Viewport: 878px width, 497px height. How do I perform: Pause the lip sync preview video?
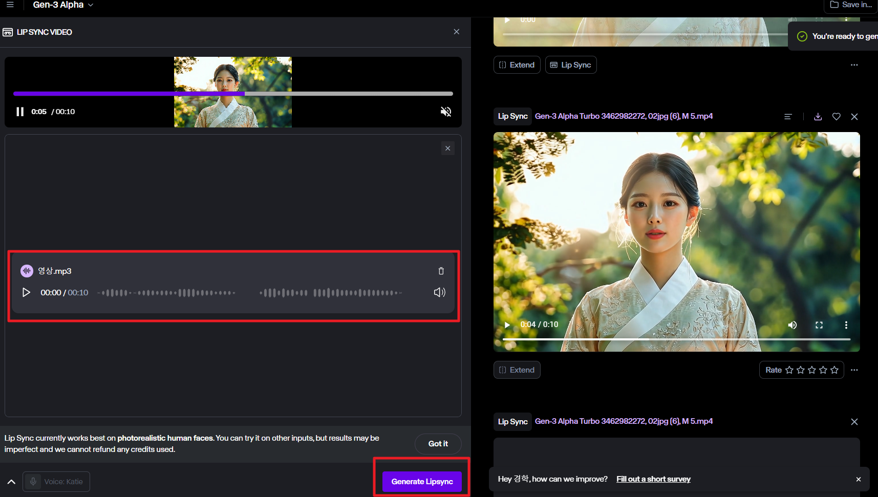[20, 112]
